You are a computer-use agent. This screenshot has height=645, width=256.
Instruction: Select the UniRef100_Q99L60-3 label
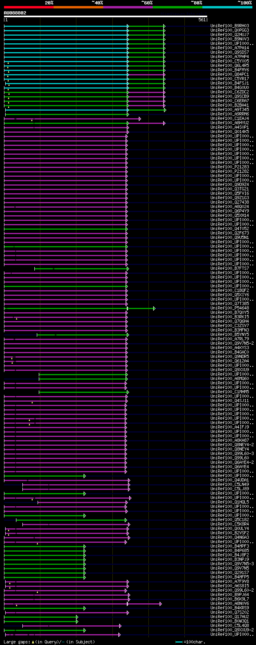[232, 453]
